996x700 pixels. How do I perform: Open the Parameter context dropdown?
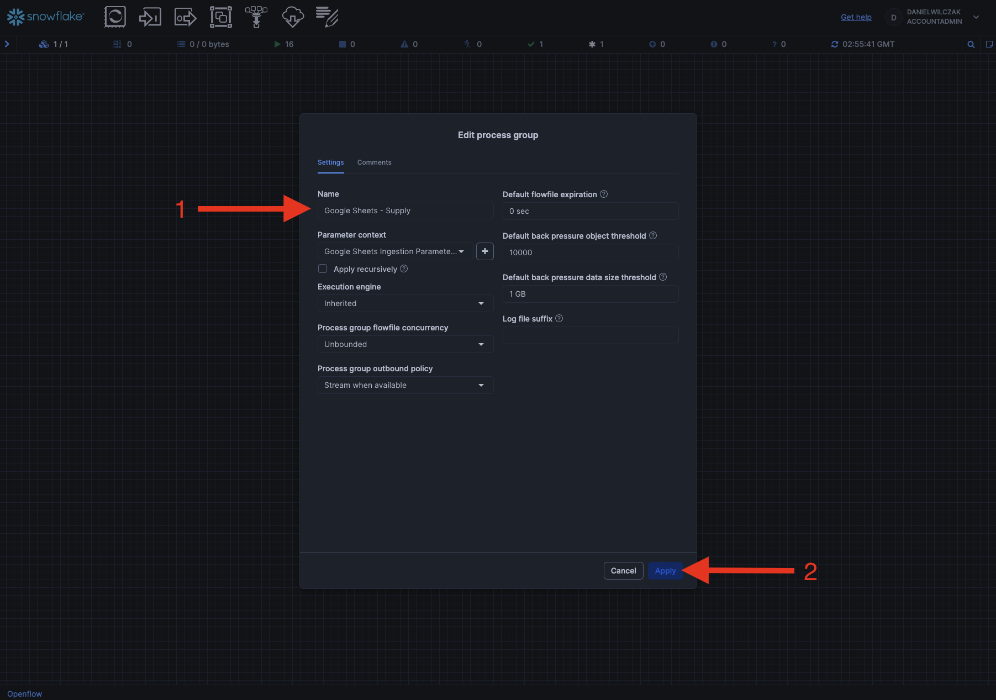pyautogui.click(x=395, y=251)
